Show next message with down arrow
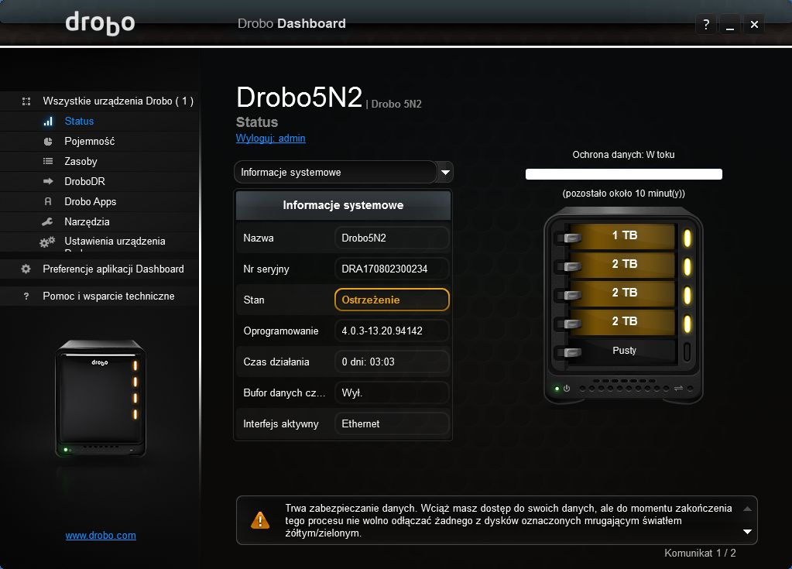Image resolution: width=792 pixels, height=569 pixels. point(747,532)
